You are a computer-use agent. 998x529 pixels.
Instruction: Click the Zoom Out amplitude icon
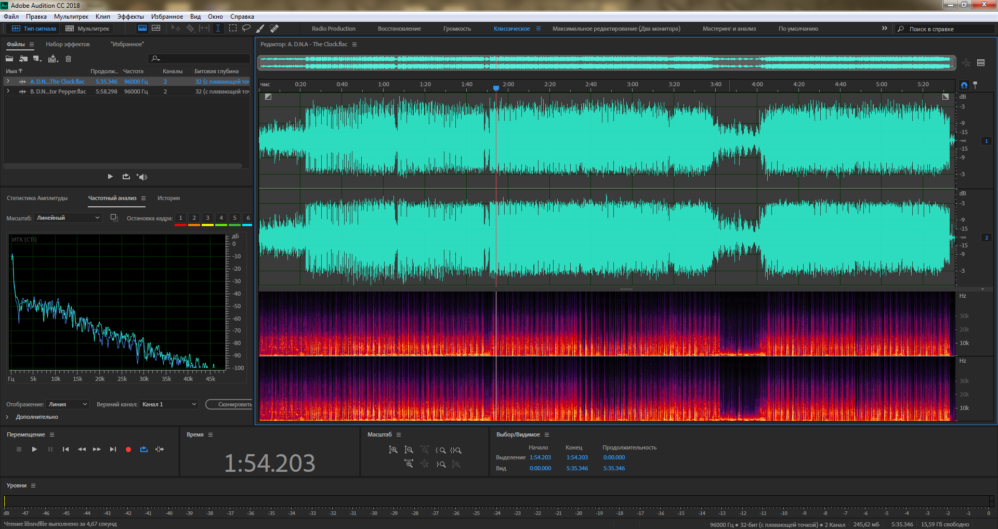coord(409,450)
